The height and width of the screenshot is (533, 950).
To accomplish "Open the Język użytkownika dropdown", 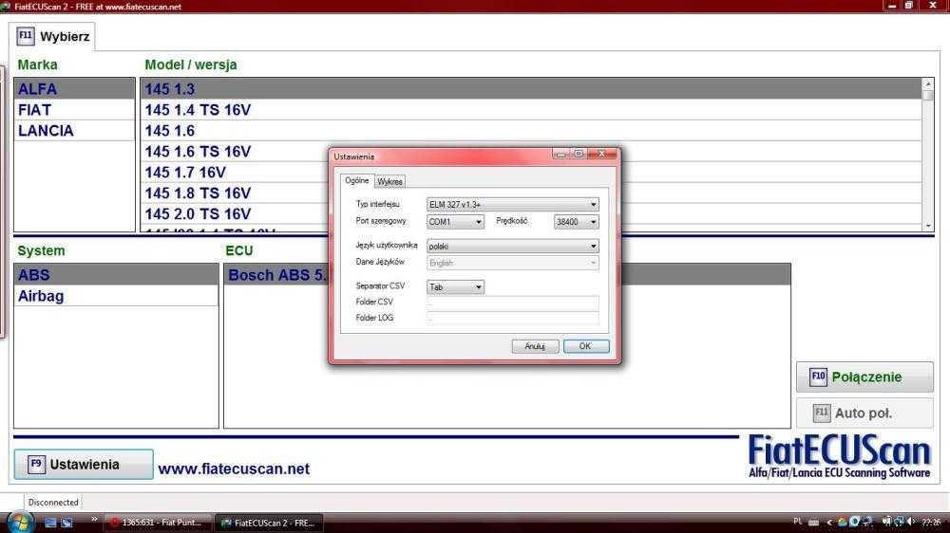I will click(x=513, y=247).
